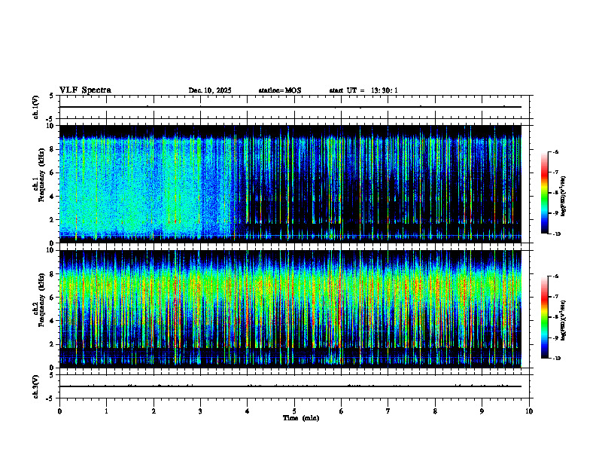Click the ch.1 voltage waveform trace
Viewport: 596px width, 461px height.
point(290,107)
